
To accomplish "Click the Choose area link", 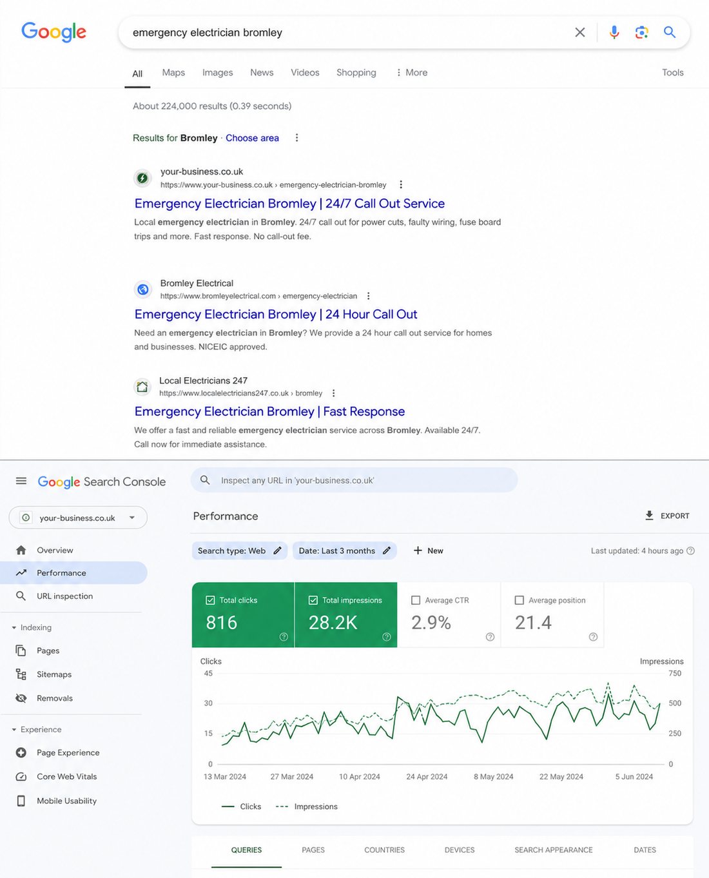I will click(x=252, y=138).
